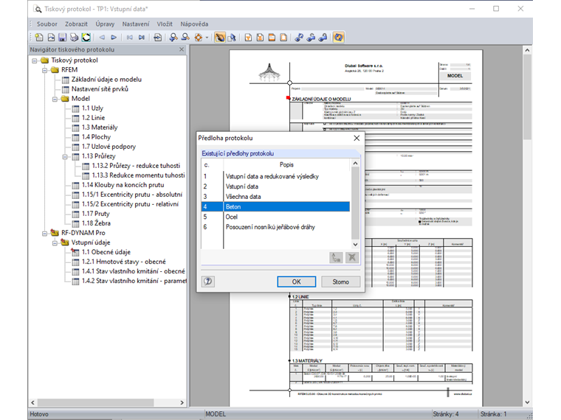Click the second blue key settings icon
The height and width of the screenshot is (420, 561).
311,37
